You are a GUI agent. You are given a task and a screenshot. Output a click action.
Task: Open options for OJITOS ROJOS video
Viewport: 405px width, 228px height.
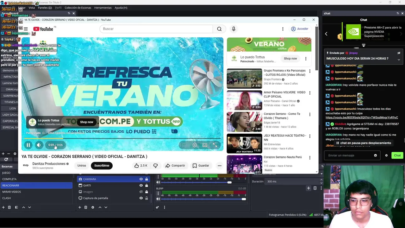pos(310,71)
